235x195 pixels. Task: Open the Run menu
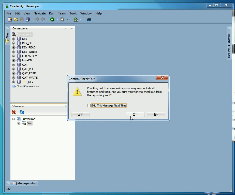[52, 13]
